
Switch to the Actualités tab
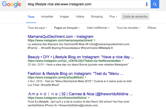(47, 16)
